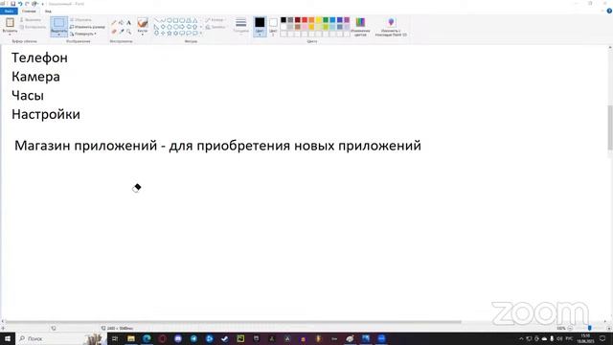Pick the yellow color swatch

tap(319, 19)
